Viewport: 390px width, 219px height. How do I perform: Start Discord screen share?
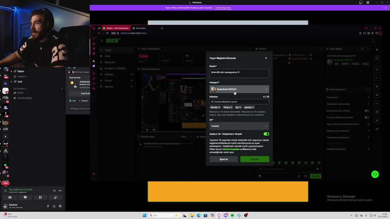tap(25, 197)
